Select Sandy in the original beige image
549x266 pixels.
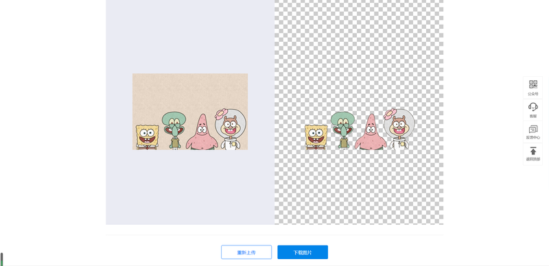pos(231,130)
